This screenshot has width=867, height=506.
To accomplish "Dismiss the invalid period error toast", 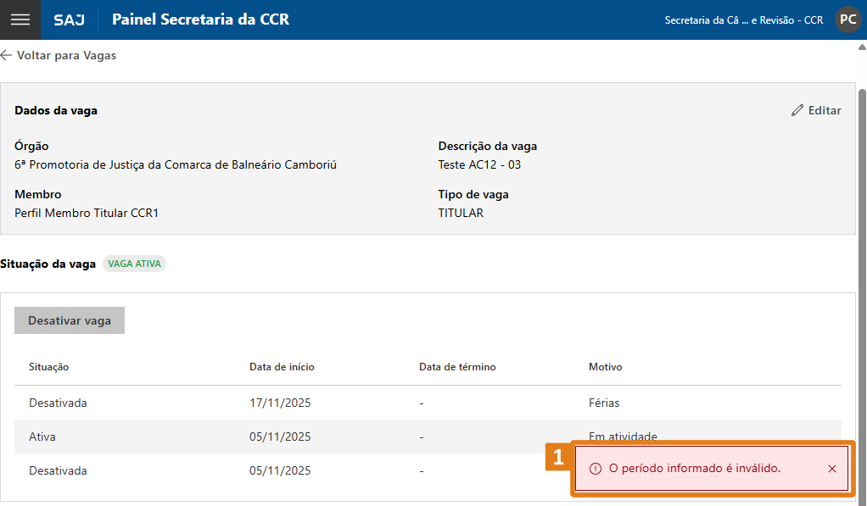I will tap(831, 469).
